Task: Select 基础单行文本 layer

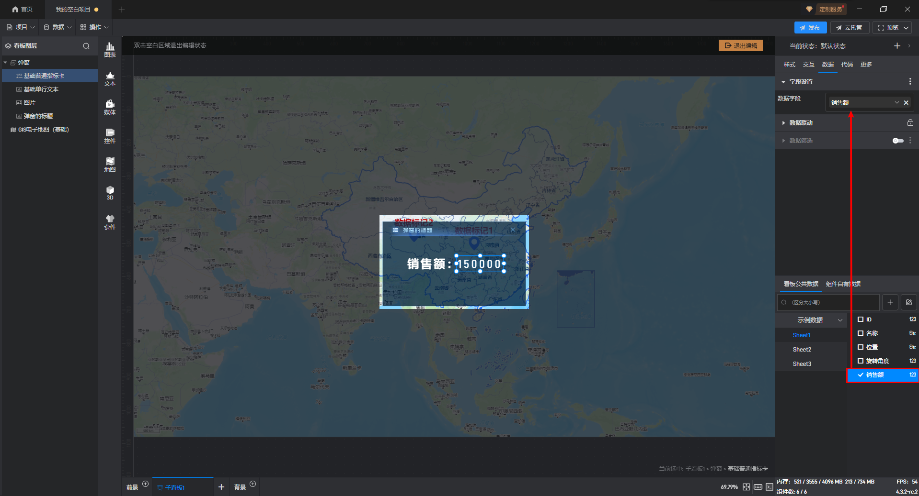Action: click(x=50, y=89)
